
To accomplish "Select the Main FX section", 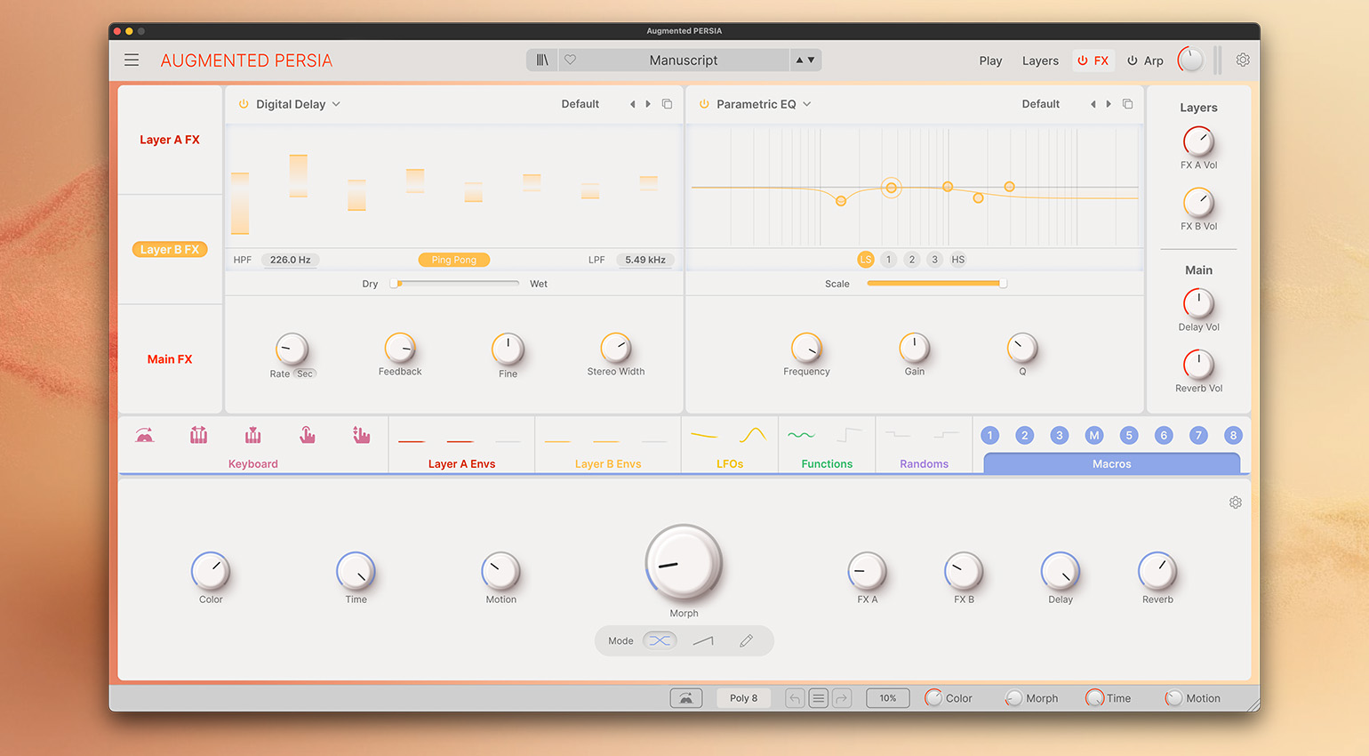I will coord(170,359).
